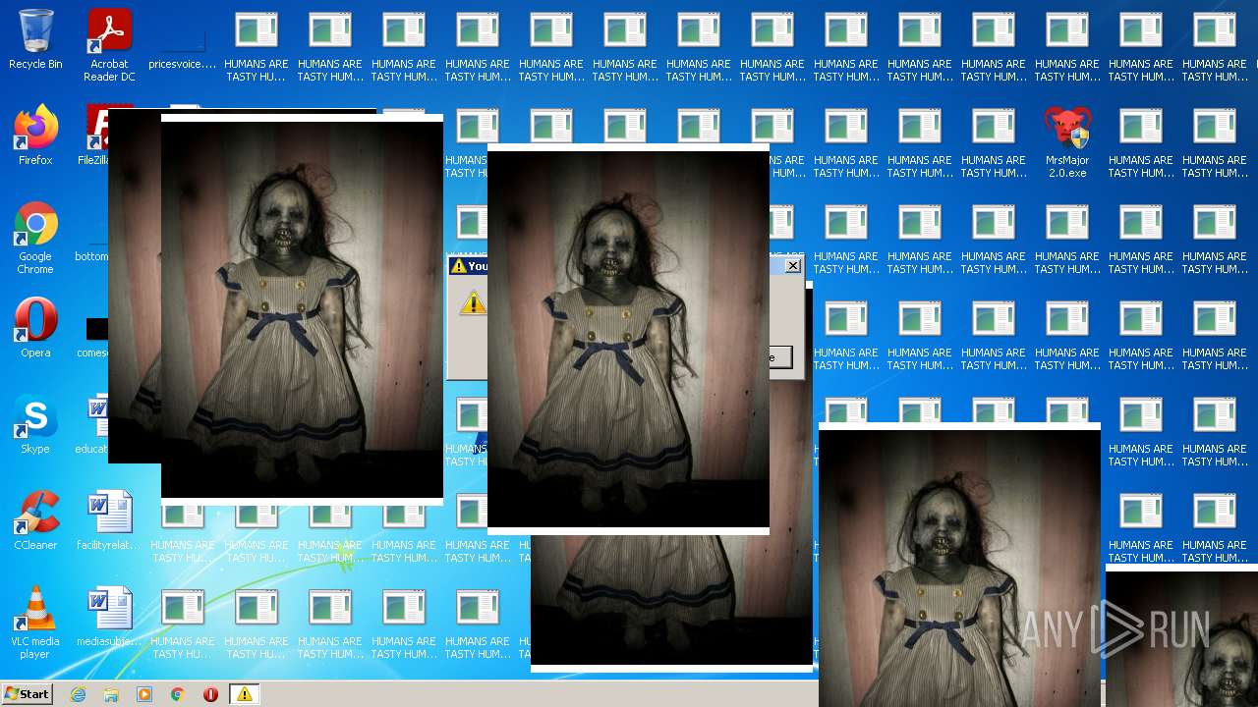
Task: Open the CCleaner desktop shortcut
Action: [x=35, y=520]
